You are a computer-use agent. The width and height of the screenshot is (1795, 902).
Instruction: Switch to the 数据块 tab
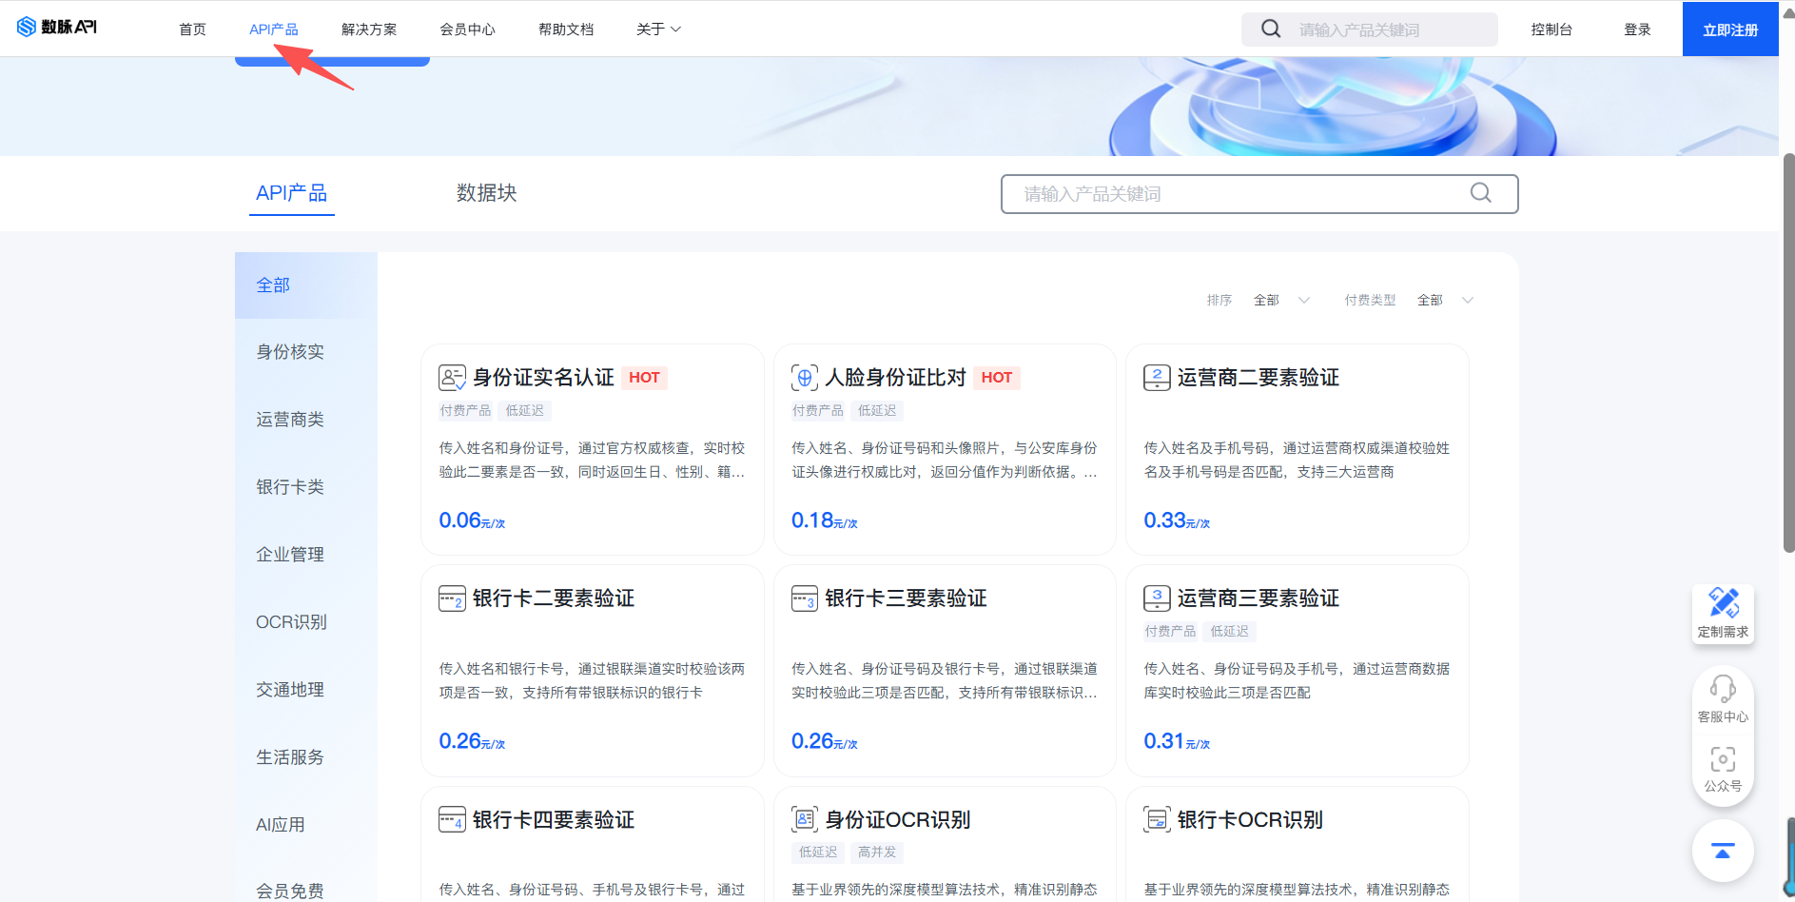click(x=486, y=193)
